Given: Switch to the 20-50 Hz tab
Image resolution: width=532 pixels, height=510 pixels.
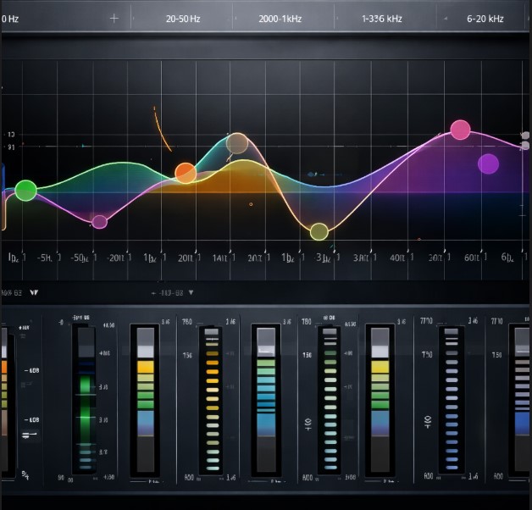Looking at the screenshot, I should click(183, 19).
